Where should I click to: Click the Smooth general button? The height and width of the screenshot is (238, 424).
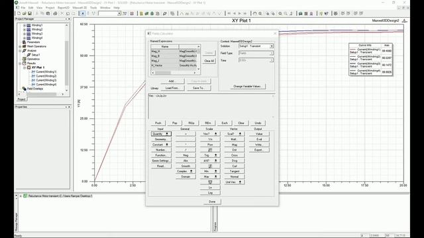pos(185,166)
